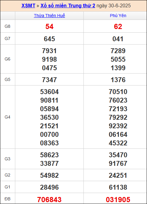Select G1 result 28496

tap(49, 187)
